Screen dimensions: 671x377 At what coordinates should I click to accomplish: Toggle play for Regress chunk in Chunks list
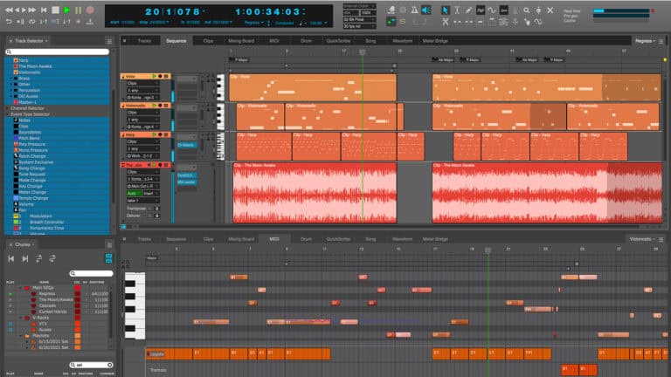tap(10, 294)
